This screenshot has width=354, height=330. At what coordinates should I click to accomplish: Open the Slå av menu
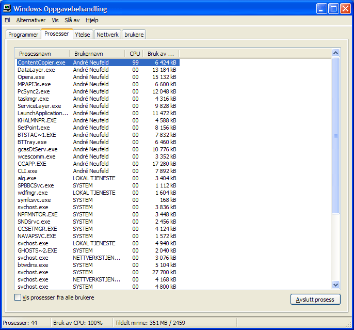tap(72, 20)
